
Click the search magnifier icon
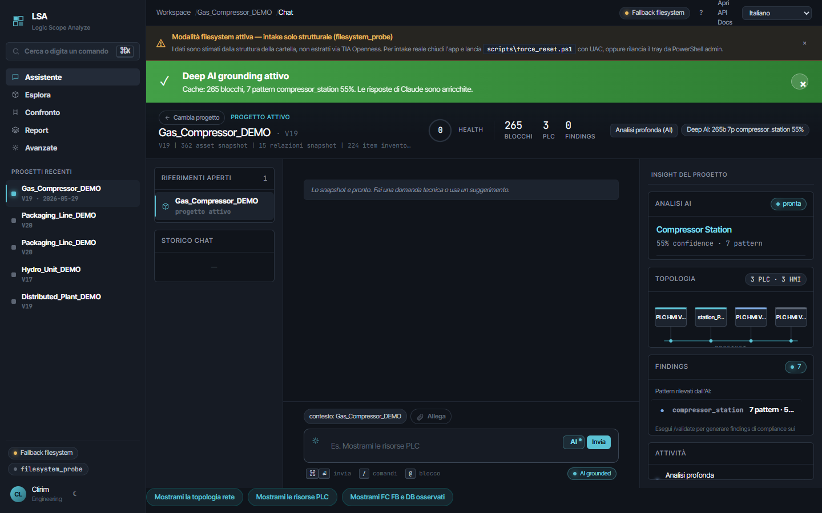pyautogui.click(x=16, y=51)
